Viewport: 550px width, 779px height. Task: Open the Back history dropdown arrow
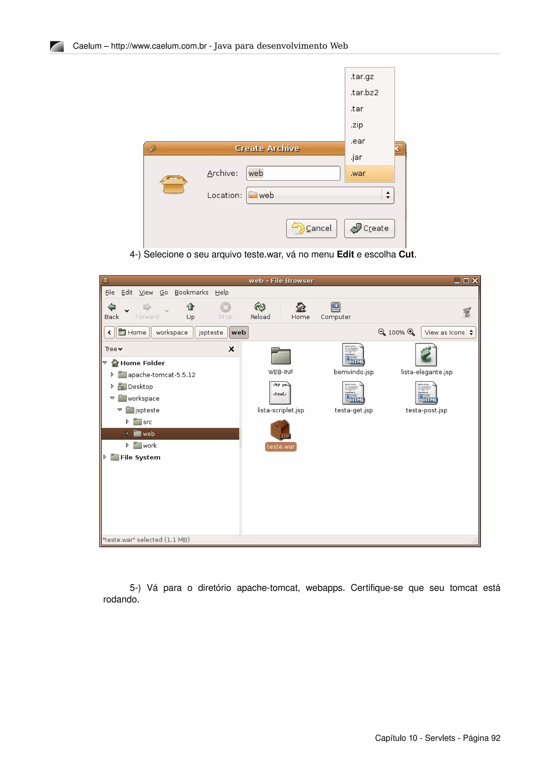pos(127,311)
